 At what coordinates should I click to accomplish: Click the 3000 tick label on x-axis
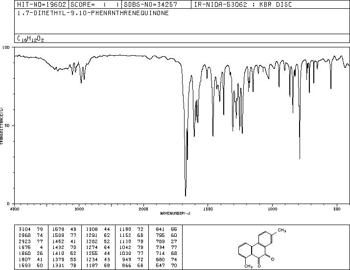[x=79, y=209]
